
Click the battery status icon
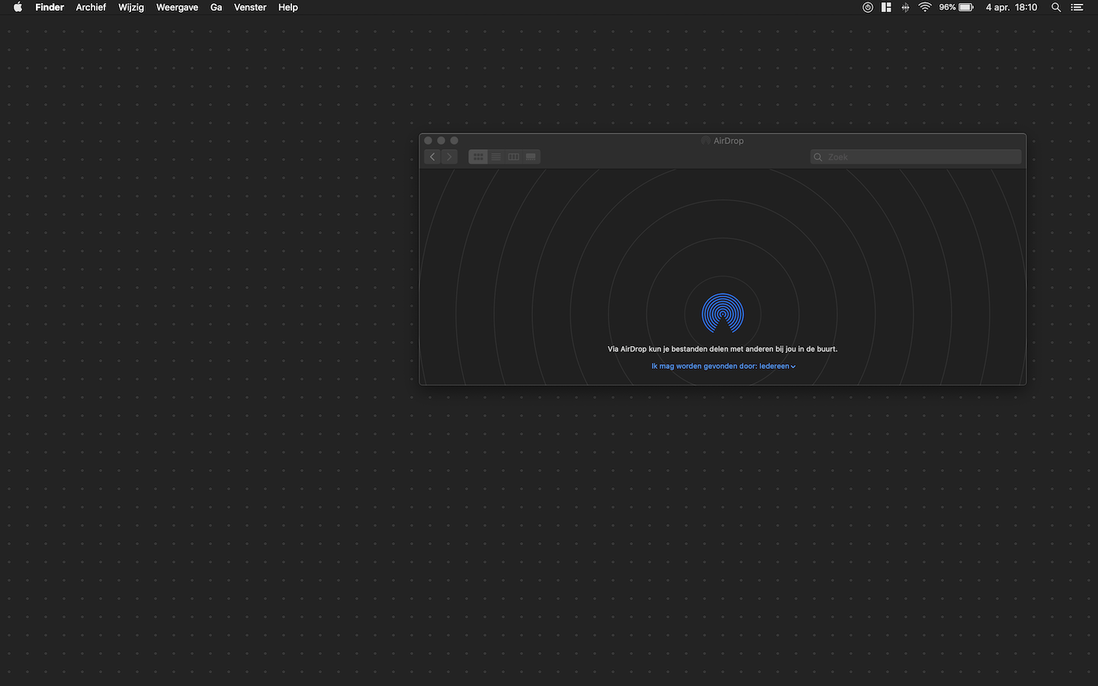966,7
